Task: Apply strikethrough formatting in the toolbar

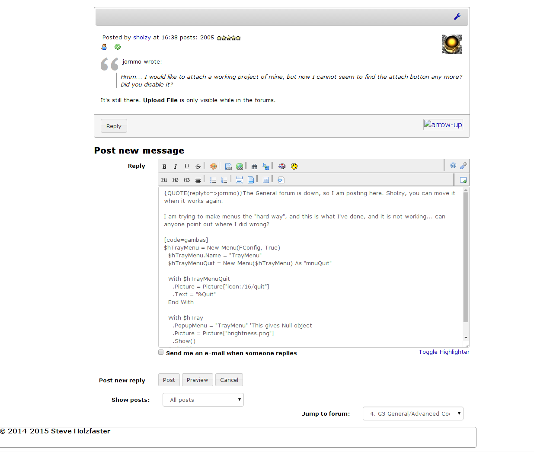Action: coord(198,167)
